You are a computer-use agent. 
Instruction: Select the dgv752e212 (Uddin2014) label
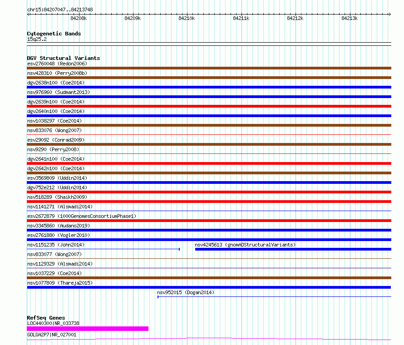(x=57, y=187)
